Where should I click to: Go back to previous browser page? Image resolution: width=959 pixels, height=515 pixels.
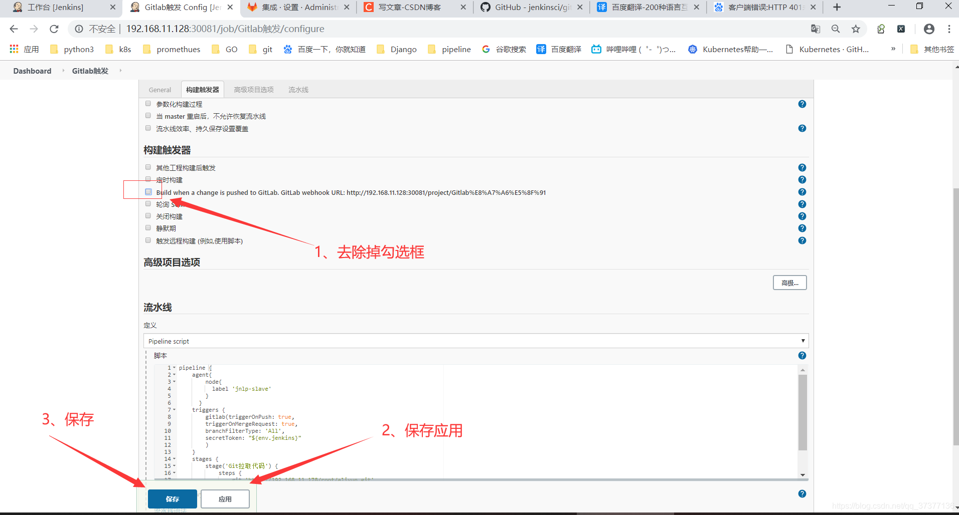[x=14, y=29]
